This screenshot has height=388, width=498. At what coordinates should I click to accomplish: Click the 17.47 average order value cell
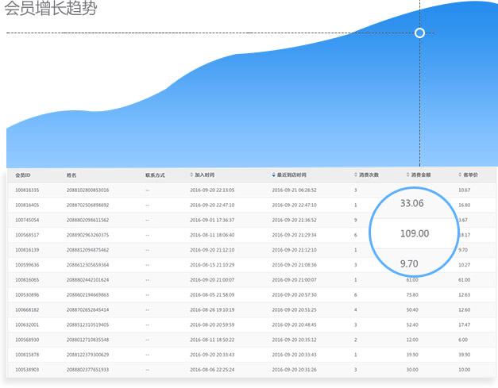465,325
